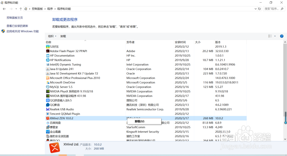Image resolution: width=287 pixels, height=156 pixels.
Task: Select the Microsoft OneDrive row name
Action: [62, 83]
